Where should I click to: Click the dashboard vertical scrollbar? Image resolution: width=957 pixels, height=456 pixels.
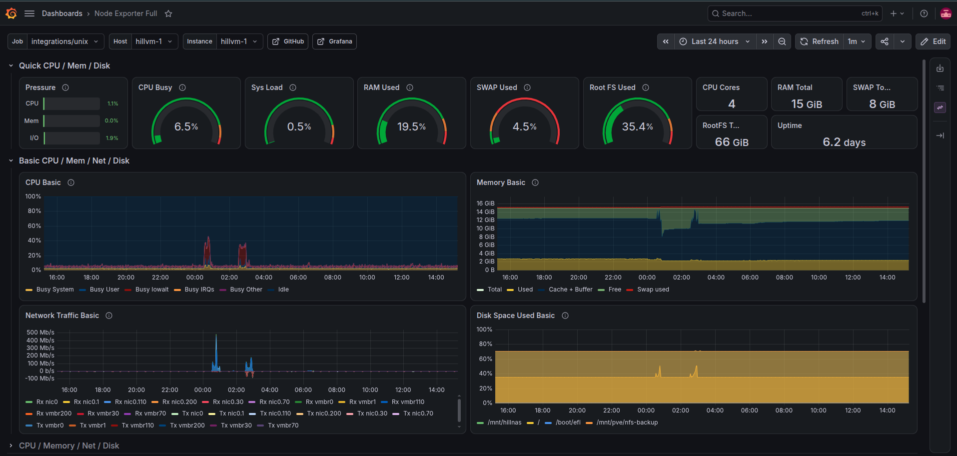click(924, 181)
